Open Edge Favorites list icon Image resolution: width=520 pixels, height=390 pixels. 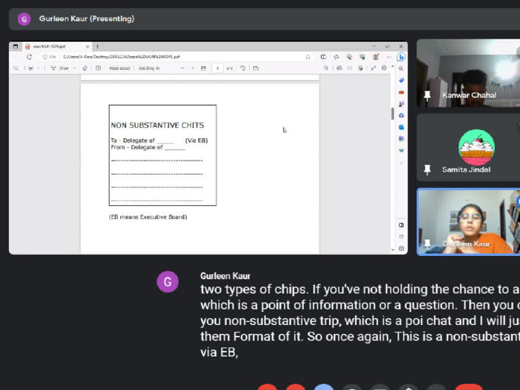(337, 57)
